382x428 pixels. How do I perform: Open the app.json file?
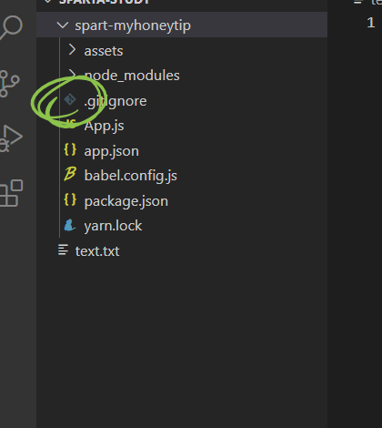pyautogui.click(x=112, y=151)
